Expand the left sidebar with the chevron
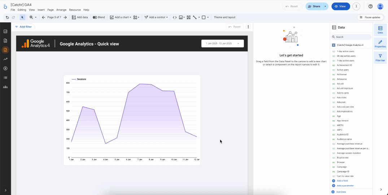The image size is (388, 195). 5,190
